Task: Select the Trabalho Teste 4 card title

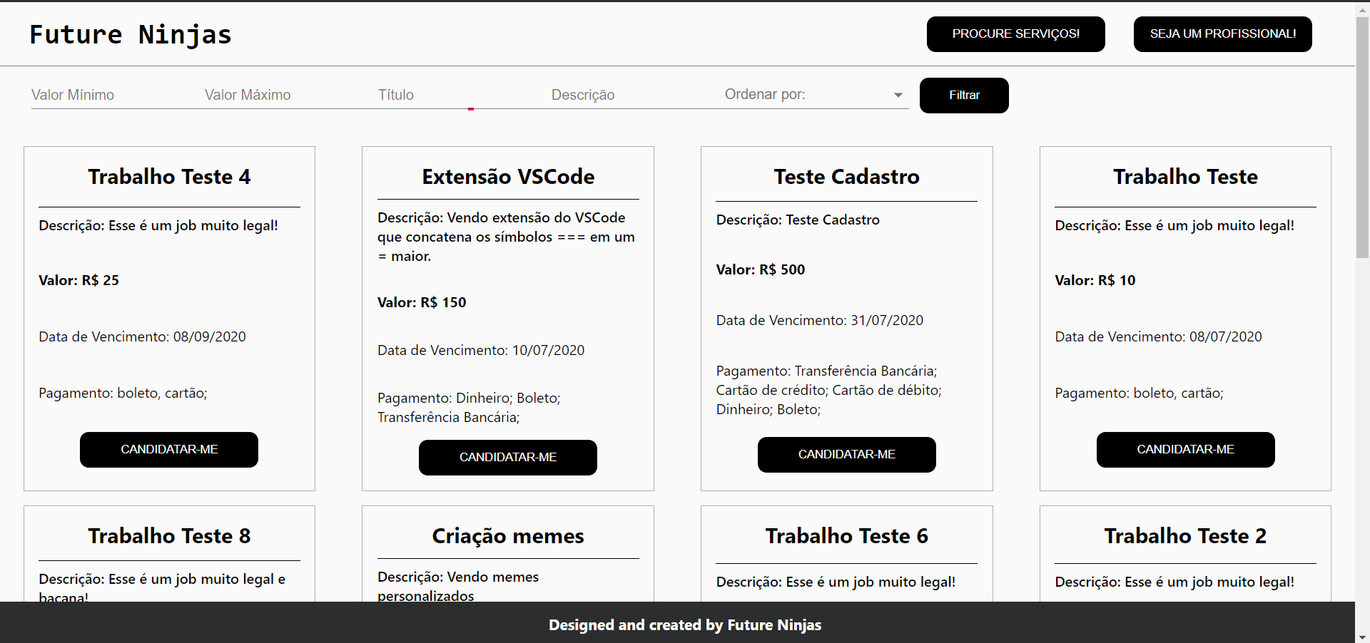Action: pos(169,177)
